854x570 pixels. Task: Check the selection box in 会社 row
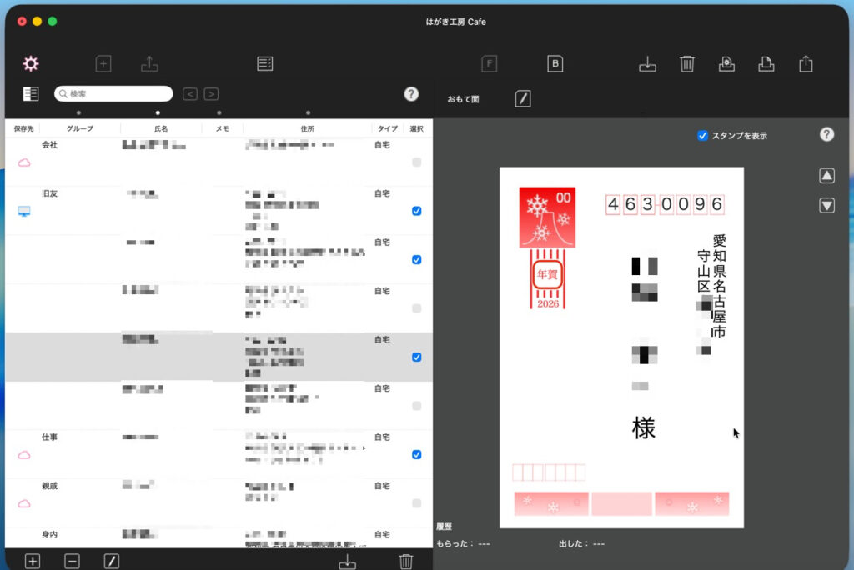tap(417, 162)
